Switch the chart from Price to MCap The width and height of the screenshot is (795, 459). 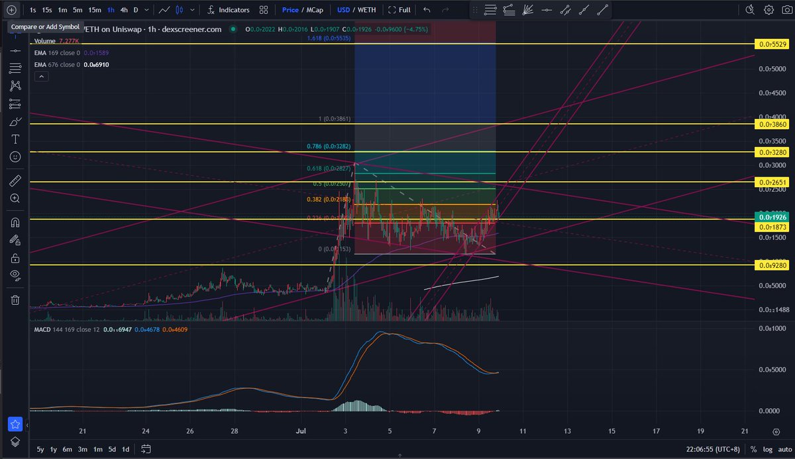point(316,10)
